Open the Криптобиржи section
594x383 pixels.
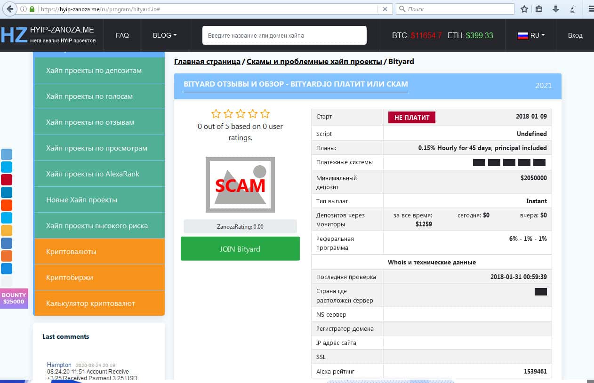point(99,278)
